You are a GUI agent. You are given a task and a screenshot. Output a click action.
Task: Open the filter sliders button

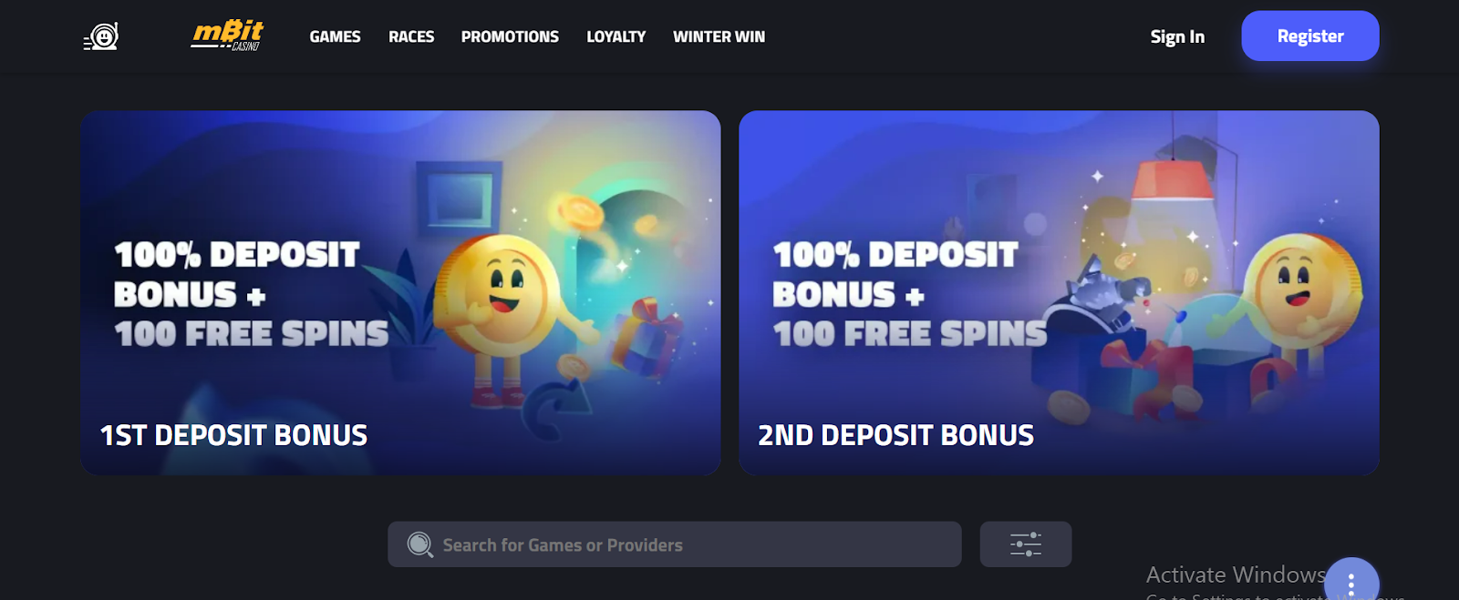pos(1025,544)
